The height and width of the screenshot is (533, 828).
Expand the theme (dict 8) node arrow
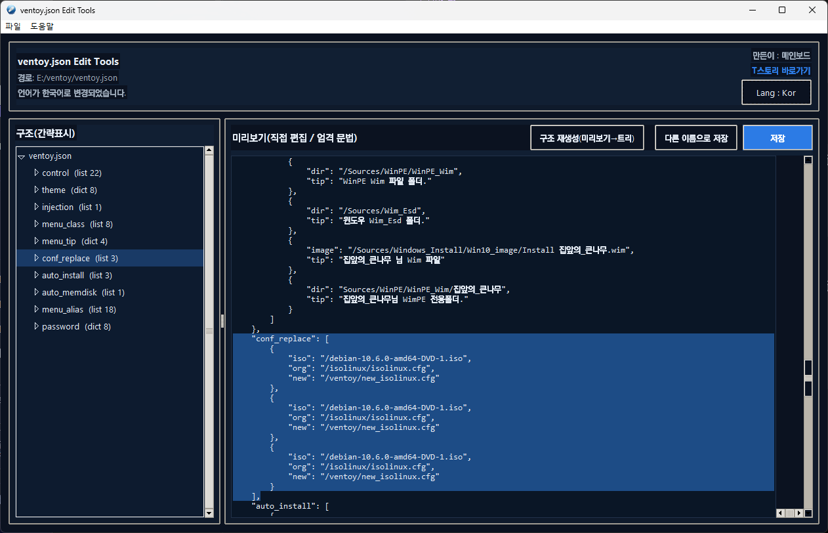tap(37, 190)
